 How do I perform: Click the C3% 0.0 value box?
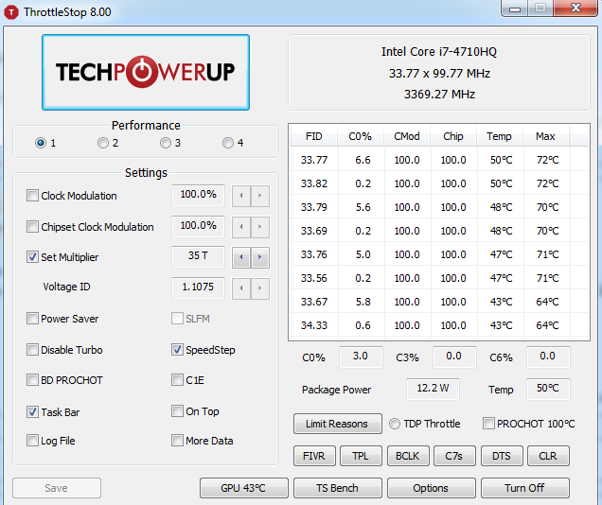pos(454,357)
